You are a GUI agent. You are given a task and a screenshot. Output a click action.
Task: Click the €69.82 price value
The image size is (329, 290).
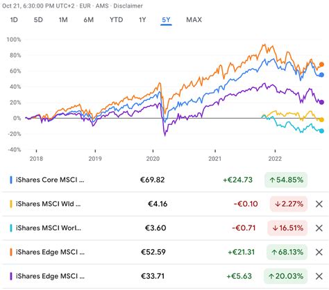pos(153,180)
